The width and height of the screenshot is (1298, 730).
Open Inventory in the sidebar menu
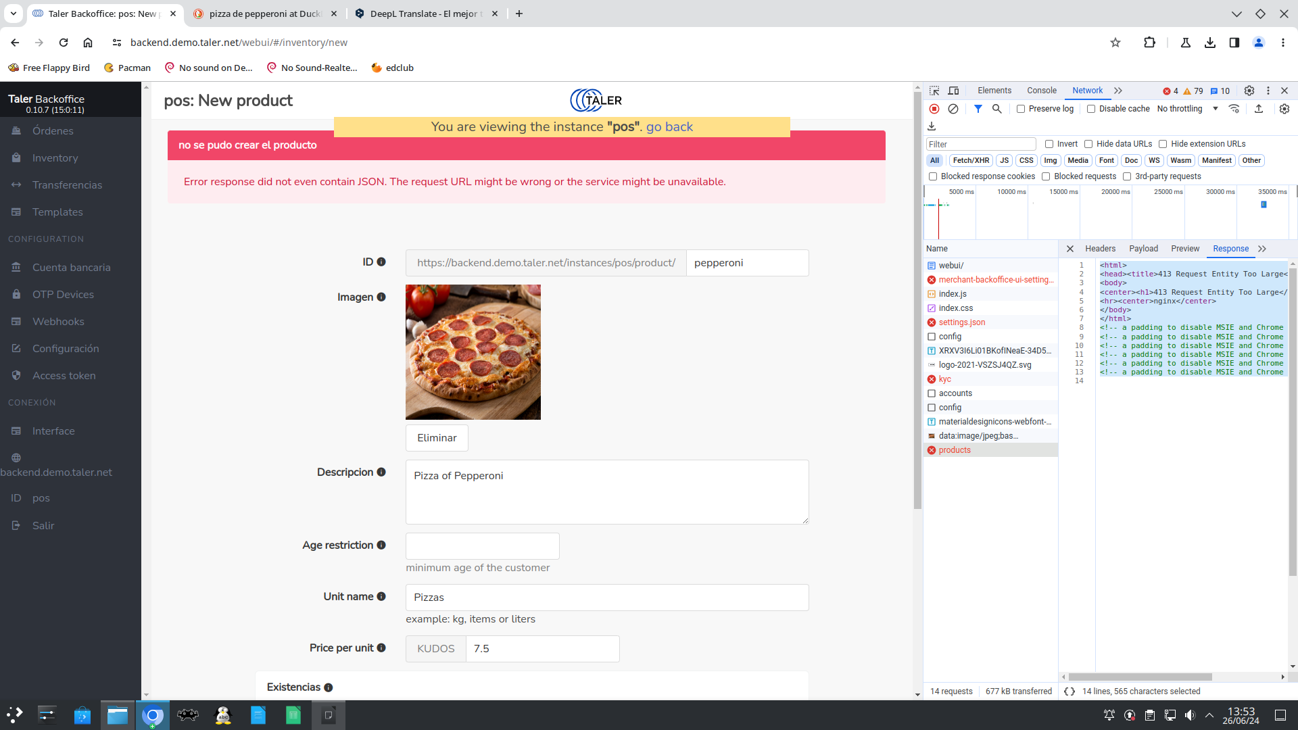point(55,157)
